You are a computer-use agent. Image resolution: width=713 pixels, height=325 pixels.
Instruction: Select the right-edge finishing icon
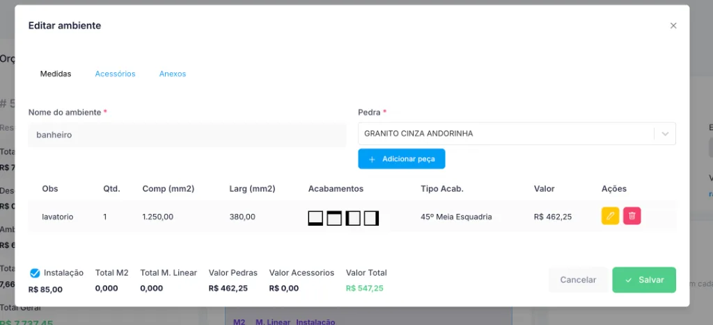pyautogui.click(x=372, y=218)
